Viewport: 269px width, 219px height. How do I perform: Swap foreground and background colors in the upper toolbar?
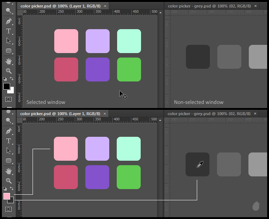coord(12,78)
